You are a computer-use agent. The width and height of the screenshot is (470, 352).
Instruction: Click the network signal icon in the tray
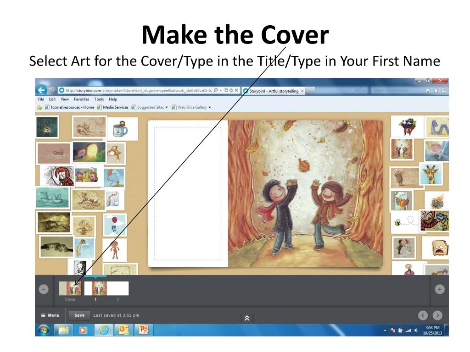(x=408, y=330)
